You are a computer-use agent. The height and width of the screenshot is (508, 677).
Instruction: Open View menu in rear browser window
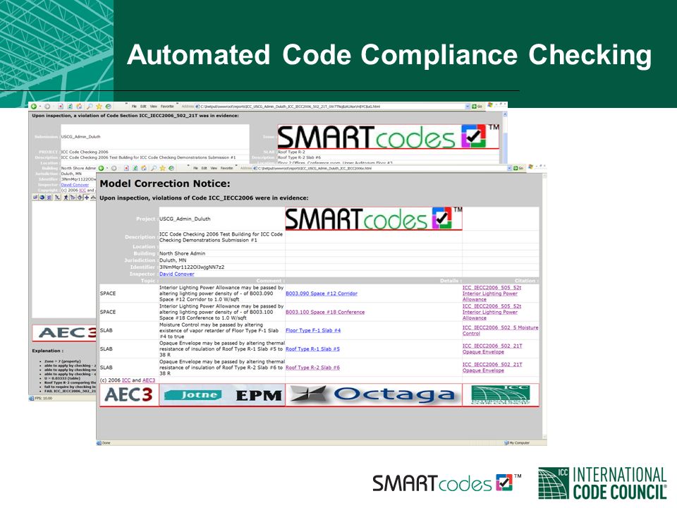(x=153, y=107)
